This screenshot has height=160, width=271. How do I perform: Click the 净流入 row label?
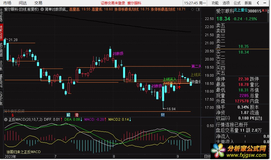(223, 137)
